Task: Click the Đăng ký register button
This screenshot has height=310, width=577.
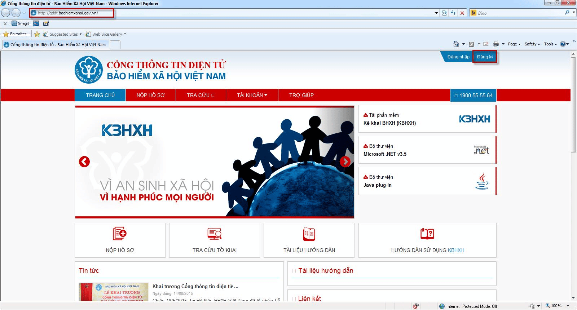Action: [485, 57]
